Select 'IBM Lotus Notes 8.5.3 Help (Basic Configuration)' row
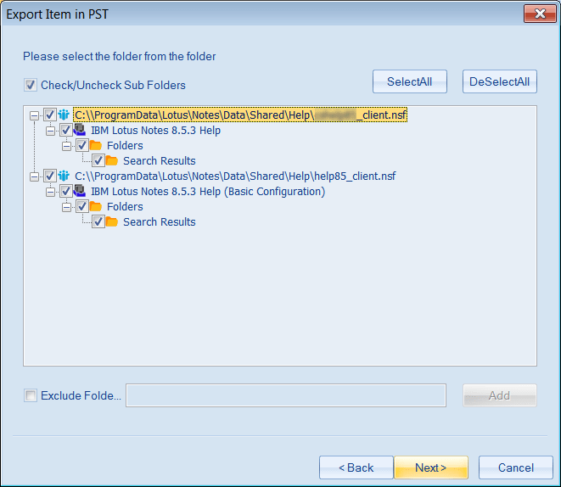This screenshot has width=561, height=487. point(208,191)
